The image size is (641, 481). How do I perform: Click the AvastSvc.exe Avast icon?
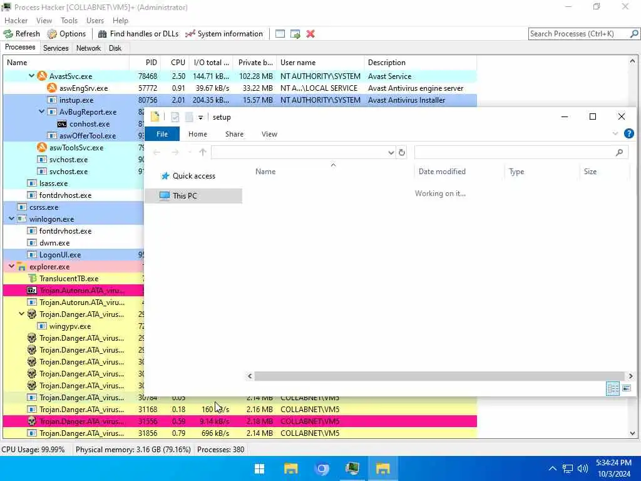click(42, 76)
